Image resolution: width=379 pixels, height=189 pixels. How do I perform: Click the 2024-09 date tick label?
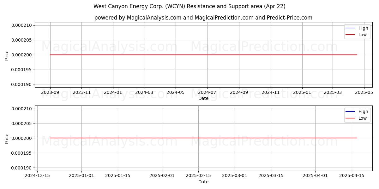coord(239,93)
